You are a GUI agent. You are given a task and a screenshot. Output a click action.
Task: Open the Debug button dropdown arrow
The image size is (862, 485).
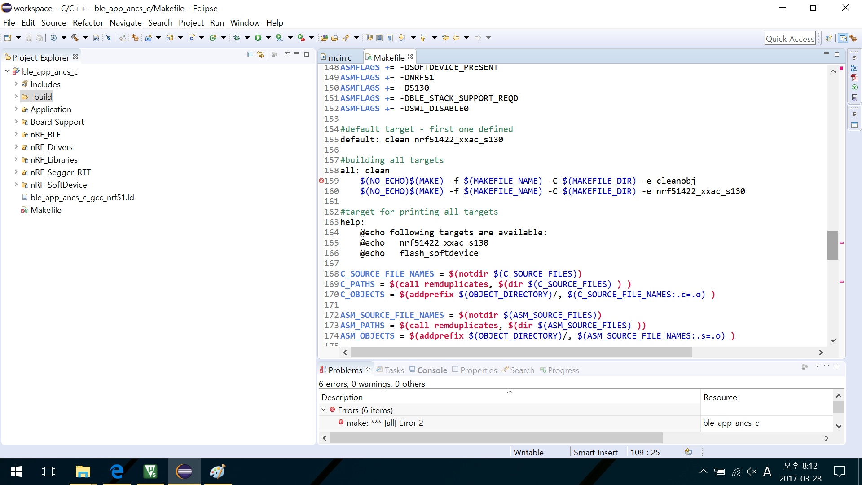[247, 38]
